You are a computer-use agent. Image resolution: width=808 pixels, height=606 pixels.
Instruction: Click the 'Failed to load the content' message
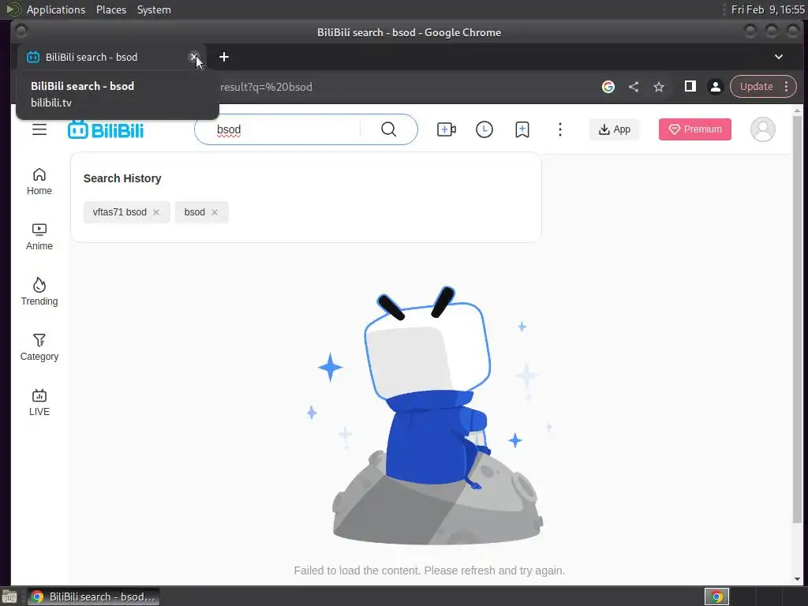[429, 570]
